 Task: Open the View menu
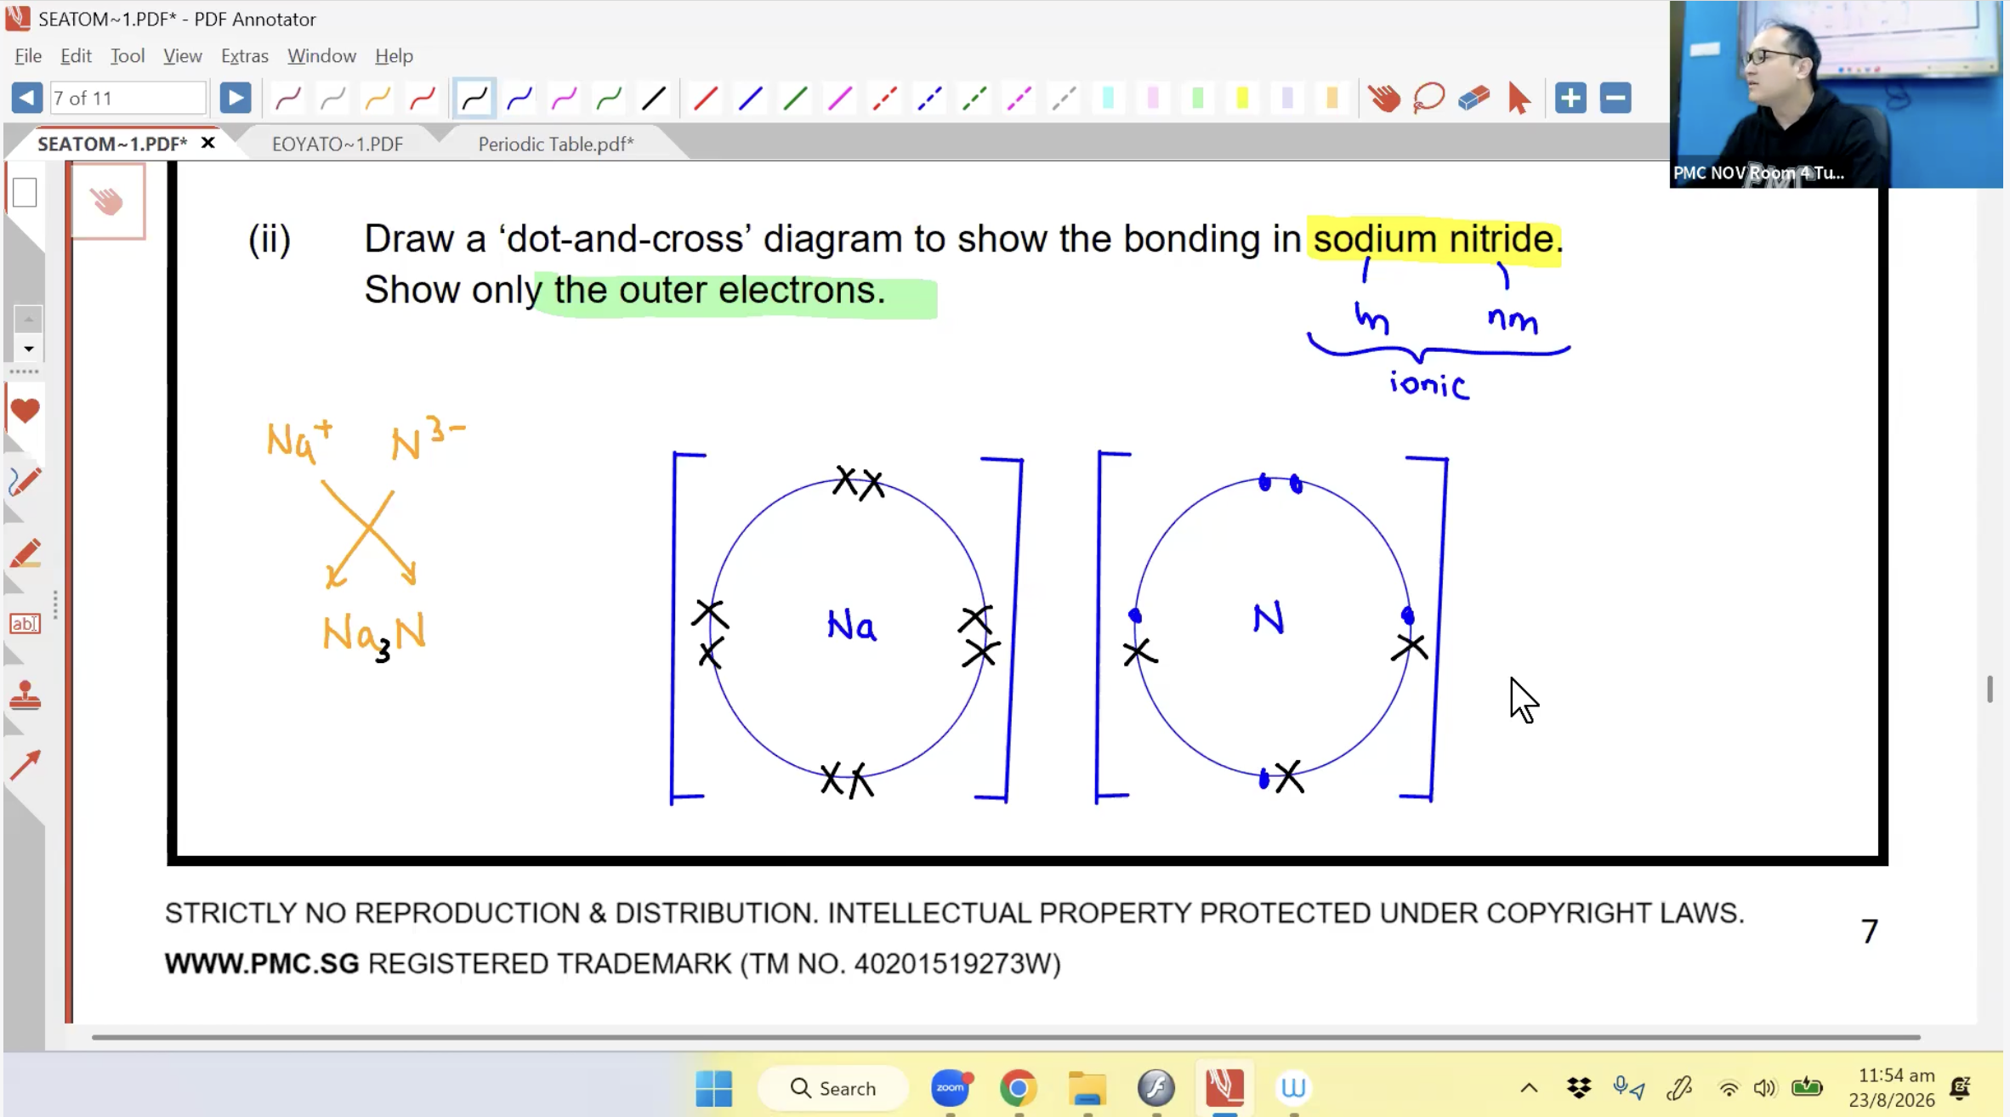pos(183,56)
